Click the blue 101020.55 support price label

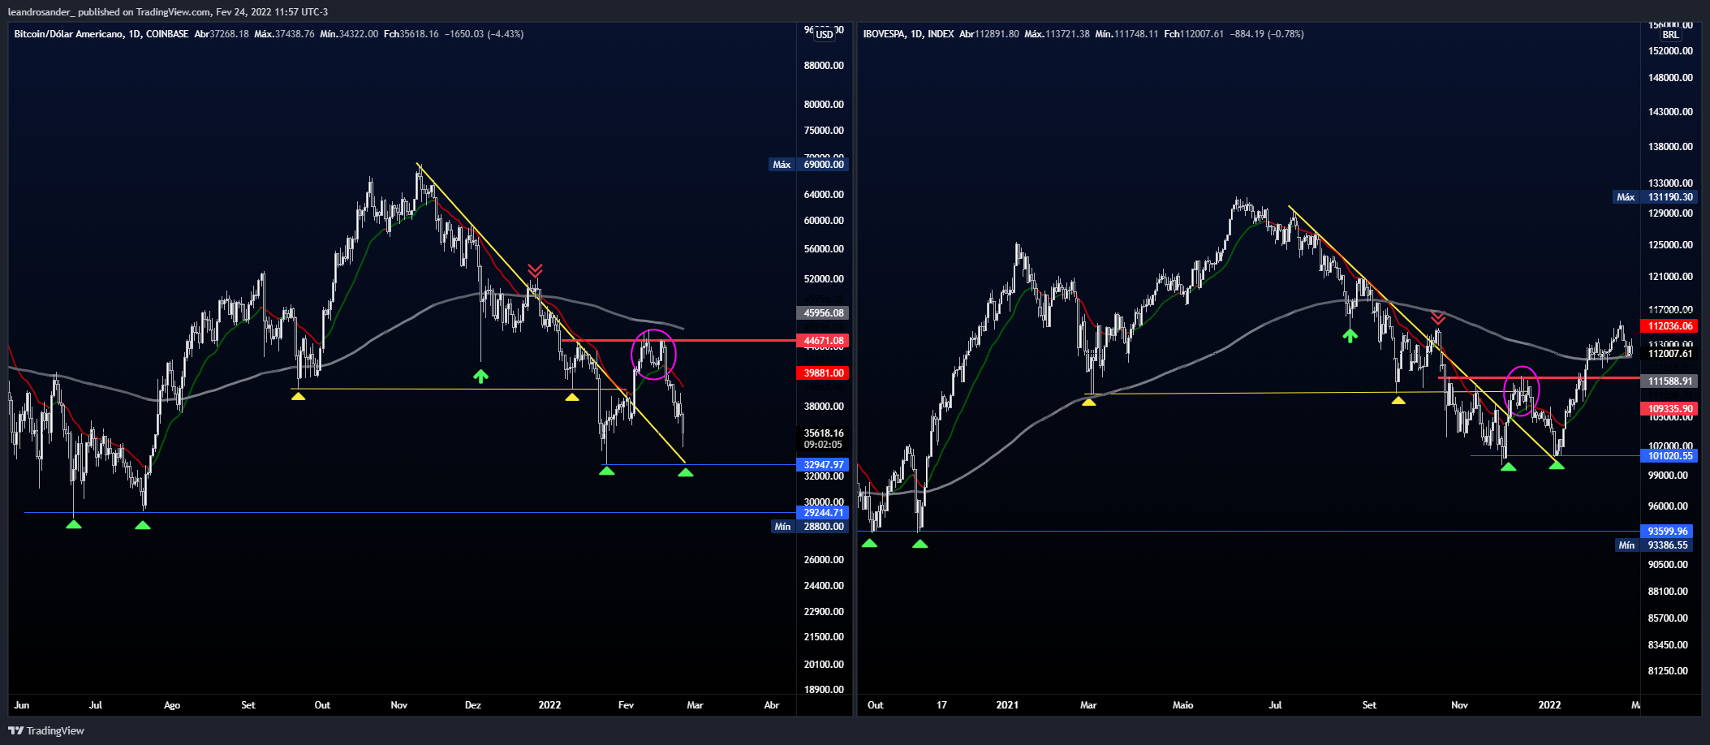(x=1669, y=456)
